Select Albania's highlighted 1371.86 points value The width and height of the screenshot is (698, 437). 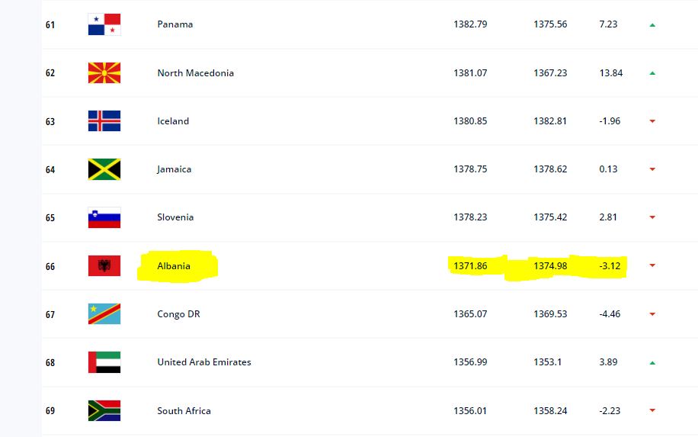470,266
